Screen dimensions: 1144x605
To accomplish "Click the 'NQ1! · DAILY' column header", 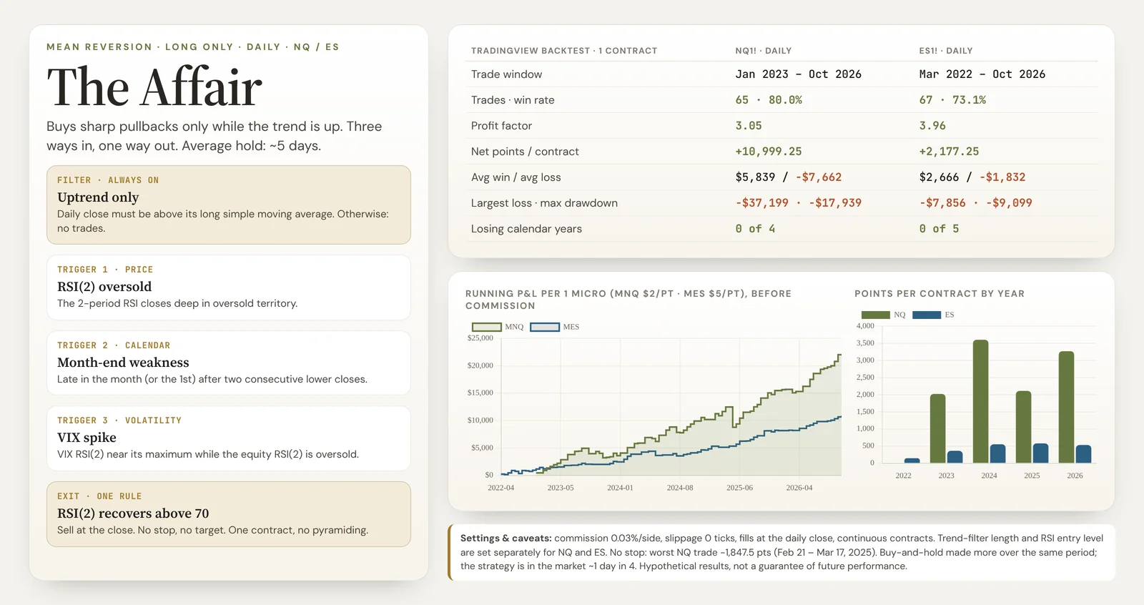I will click(763, 51).
